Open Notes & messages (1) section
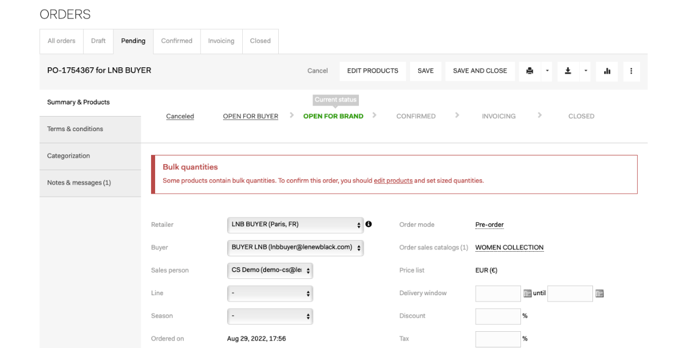 (x=90, y=183)
